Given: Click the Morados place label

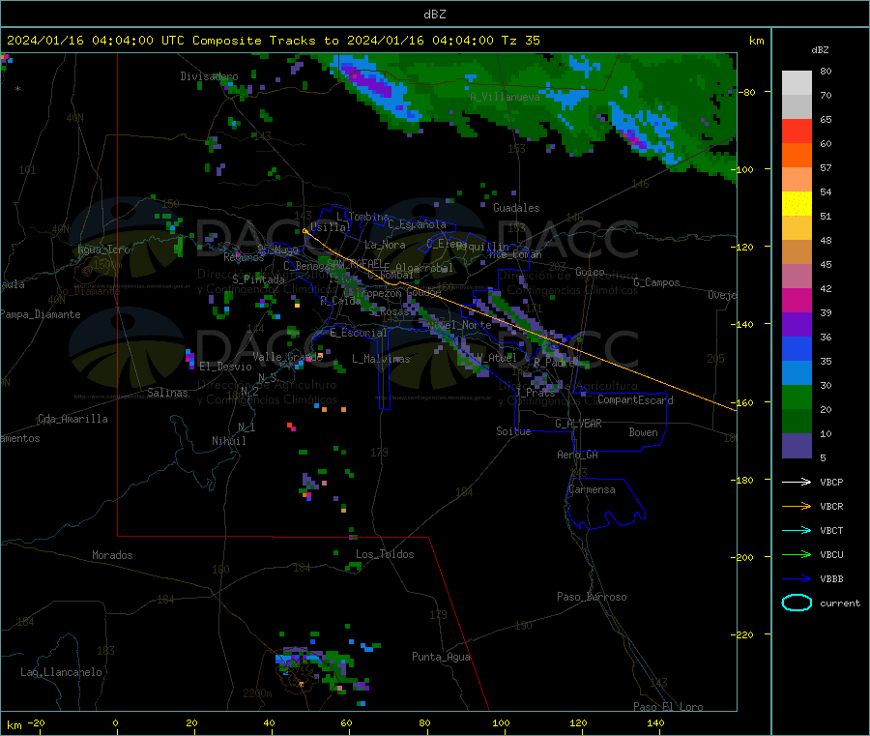Looking at the screenshot, I should tap(112, 555).
